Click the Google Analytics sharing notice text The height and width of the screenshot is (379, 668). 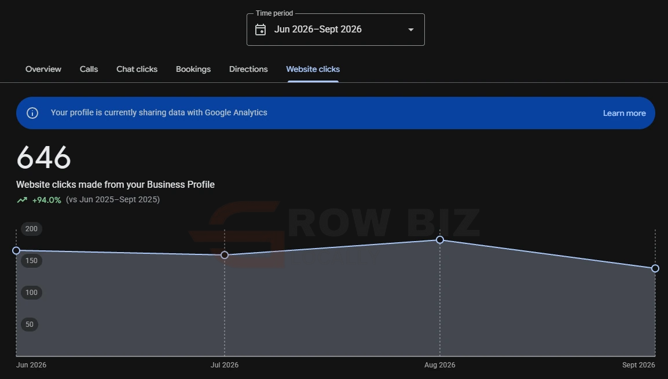159,112
